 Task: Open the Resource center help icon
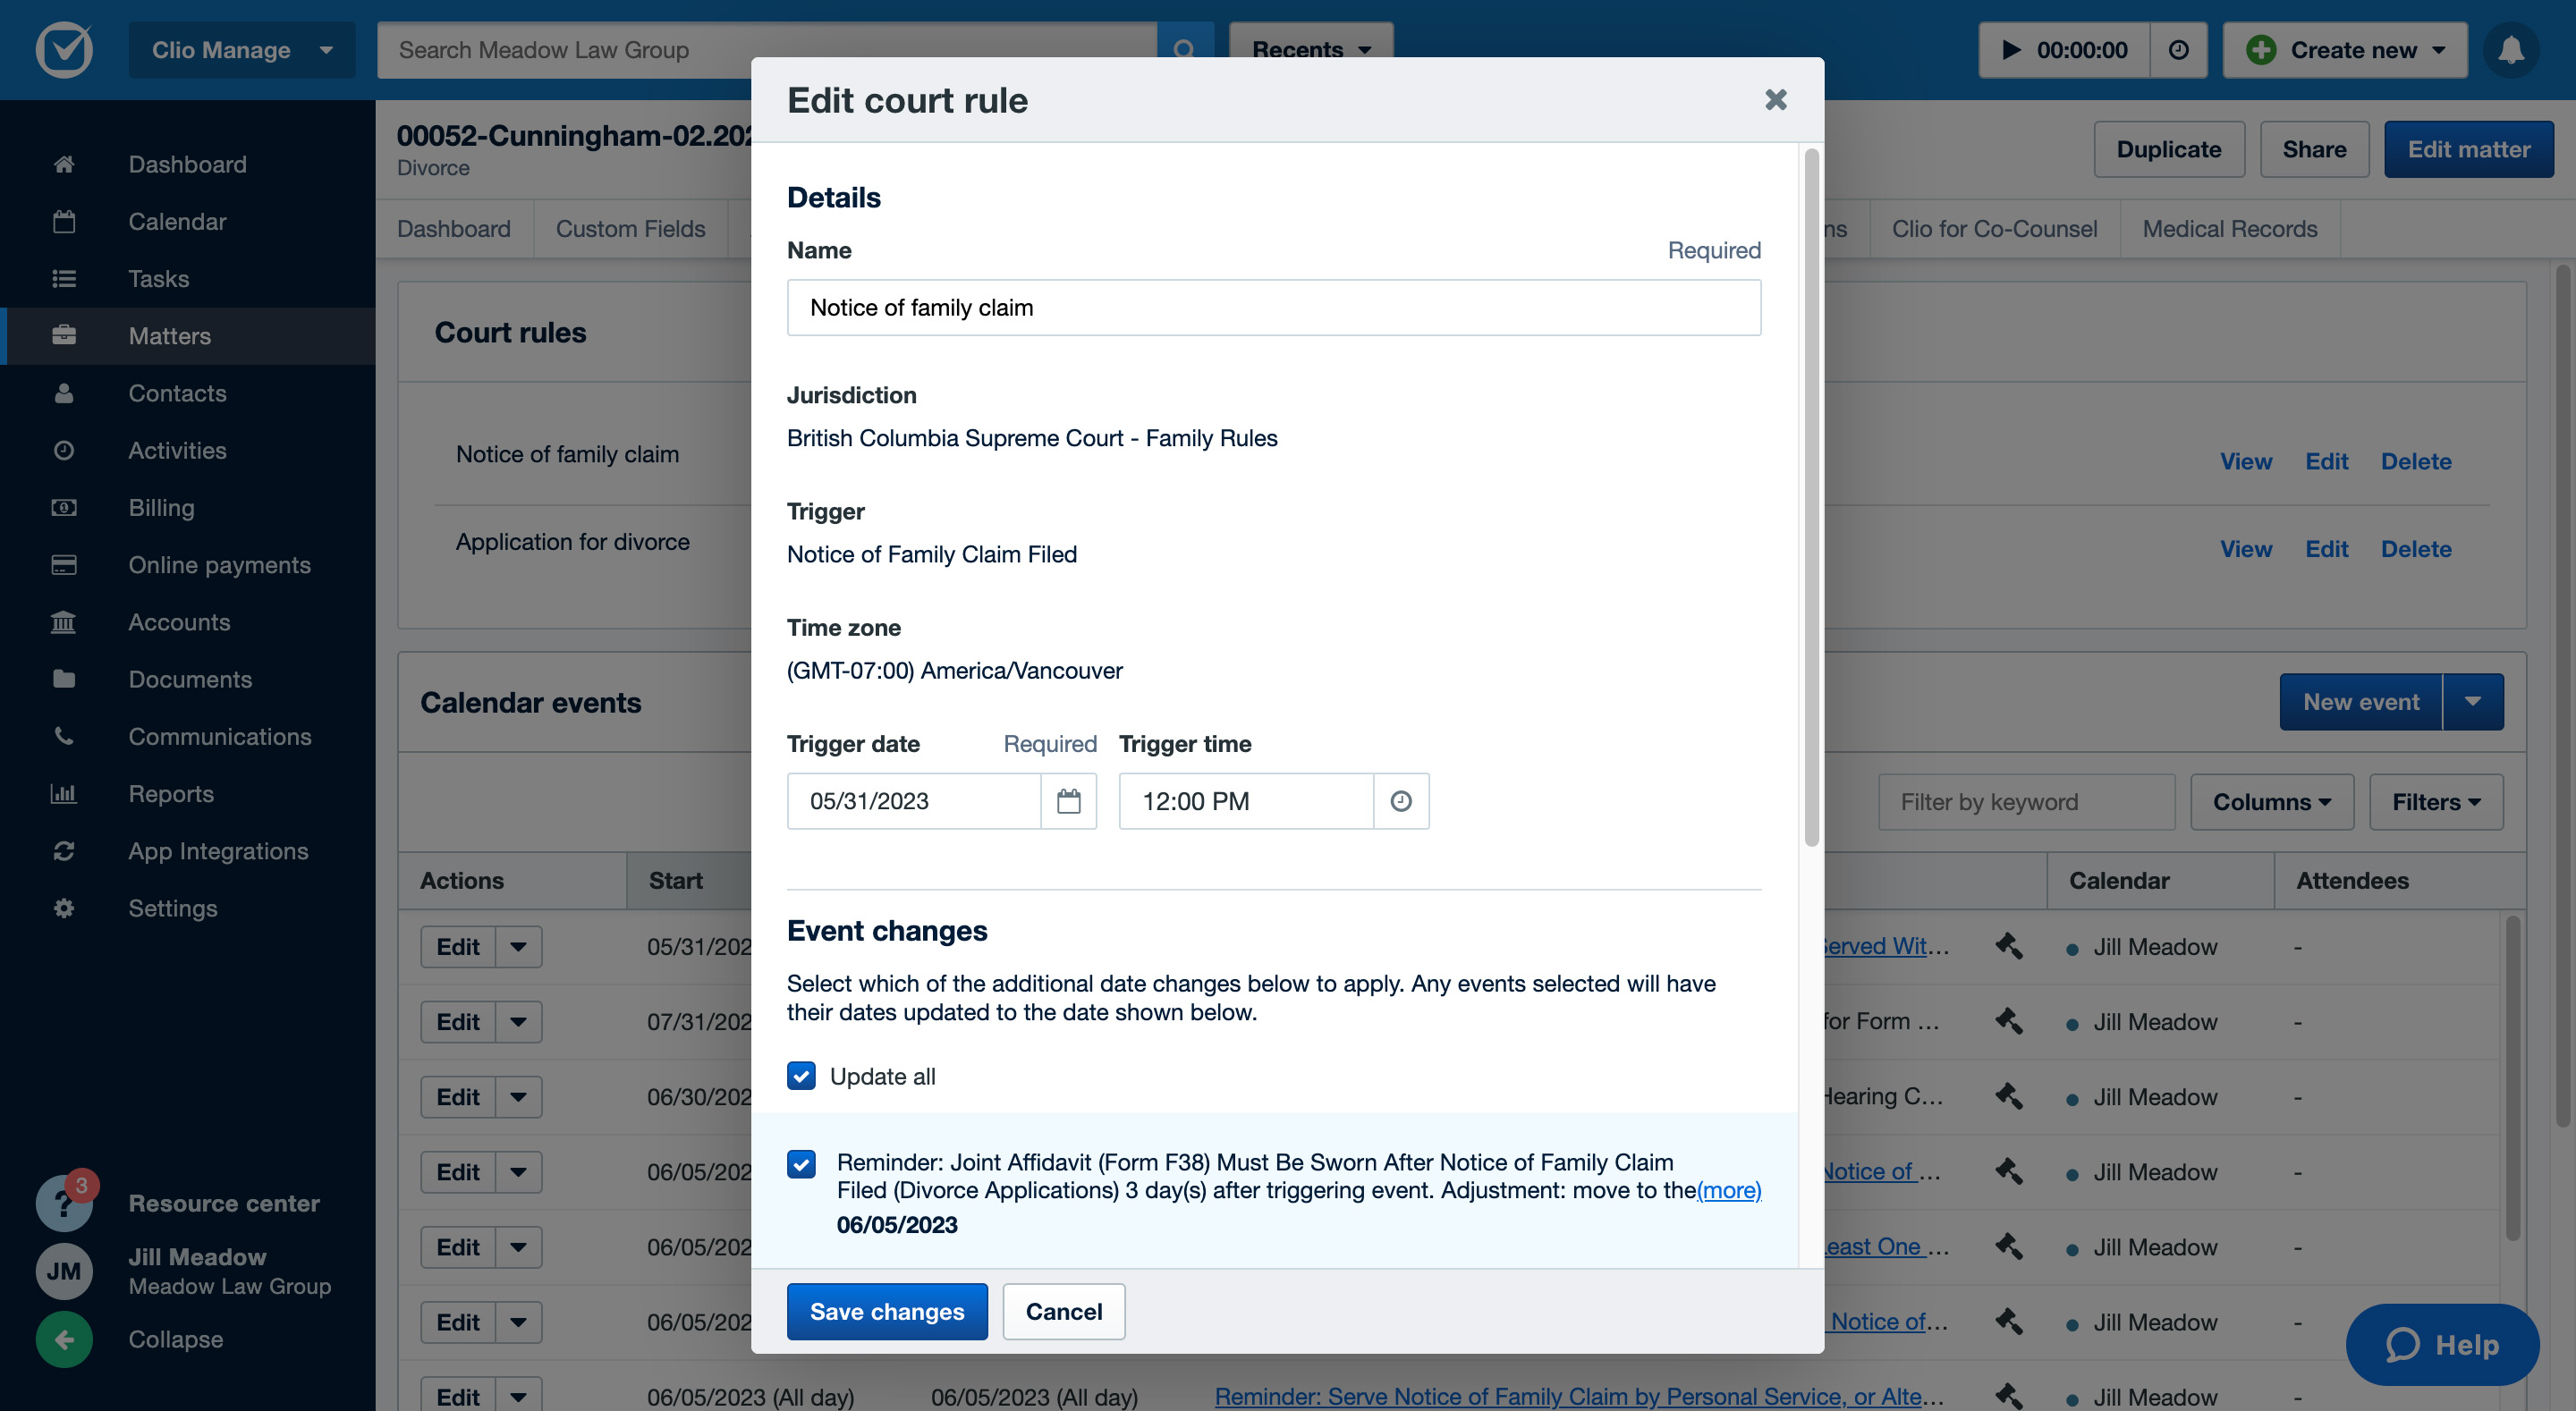click(64, 1203)
